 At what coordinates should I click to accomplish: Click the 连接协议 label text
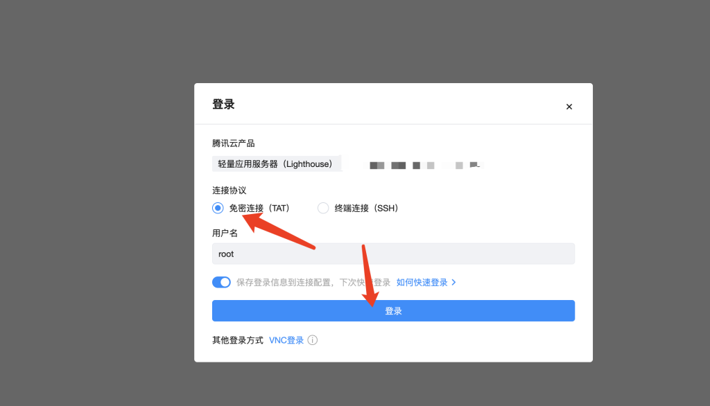229,191
